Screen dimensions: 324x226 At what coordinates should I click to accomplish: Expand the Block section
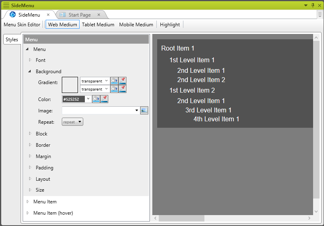point(30,133)
